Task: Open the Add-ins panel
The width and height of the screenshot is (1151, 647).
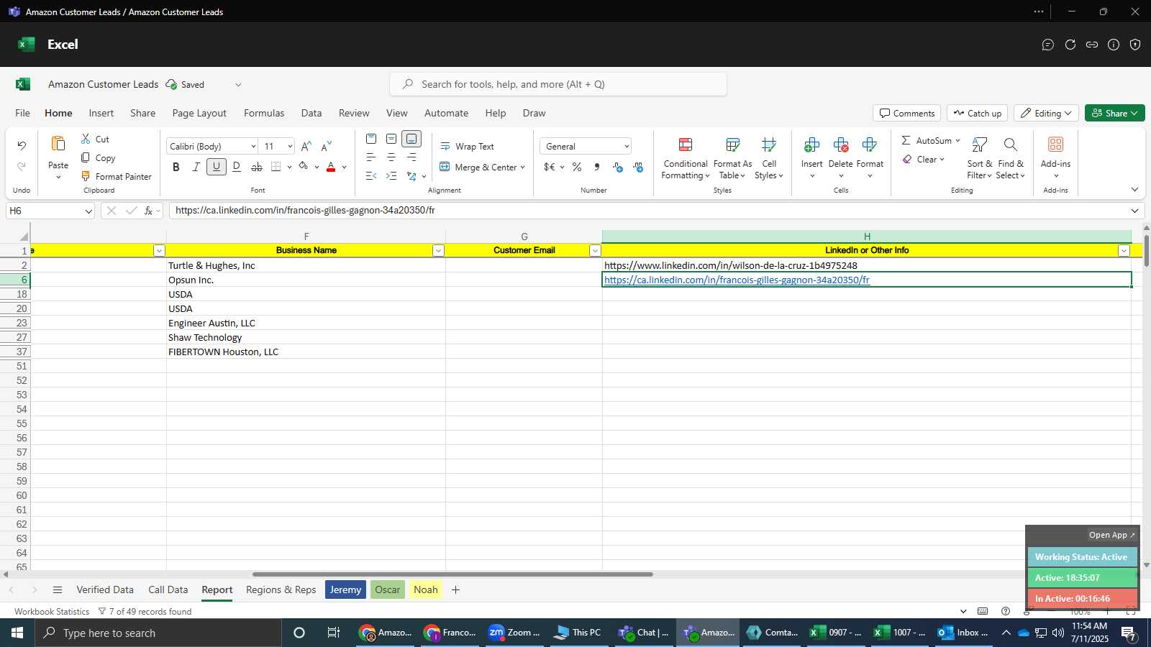Action: click(x=1055, y=158)
